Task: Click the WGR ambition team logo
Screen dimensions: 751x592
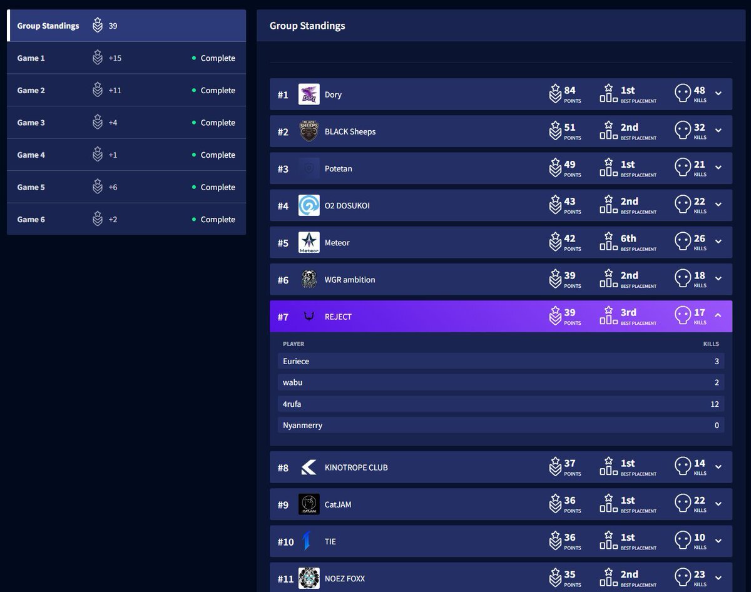Action: pyautogui.click(x=309, y=279)
